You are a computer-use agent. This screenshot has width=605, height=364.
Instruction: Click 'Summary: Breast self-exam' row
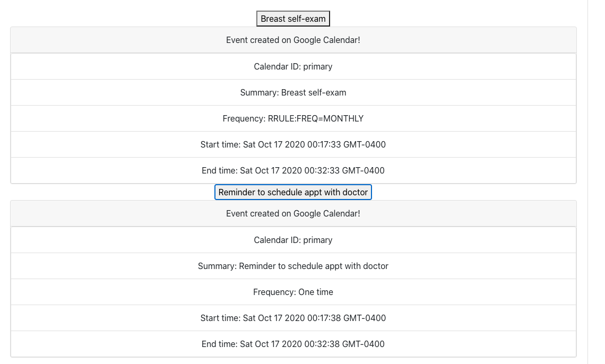pyautogui.click(x=293, y=92)
